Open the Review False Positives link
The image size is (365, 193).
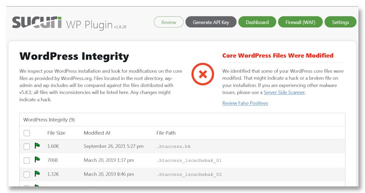[245, 103]
